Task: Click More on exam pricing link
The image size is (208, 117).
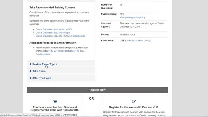Action: point(140,41)
